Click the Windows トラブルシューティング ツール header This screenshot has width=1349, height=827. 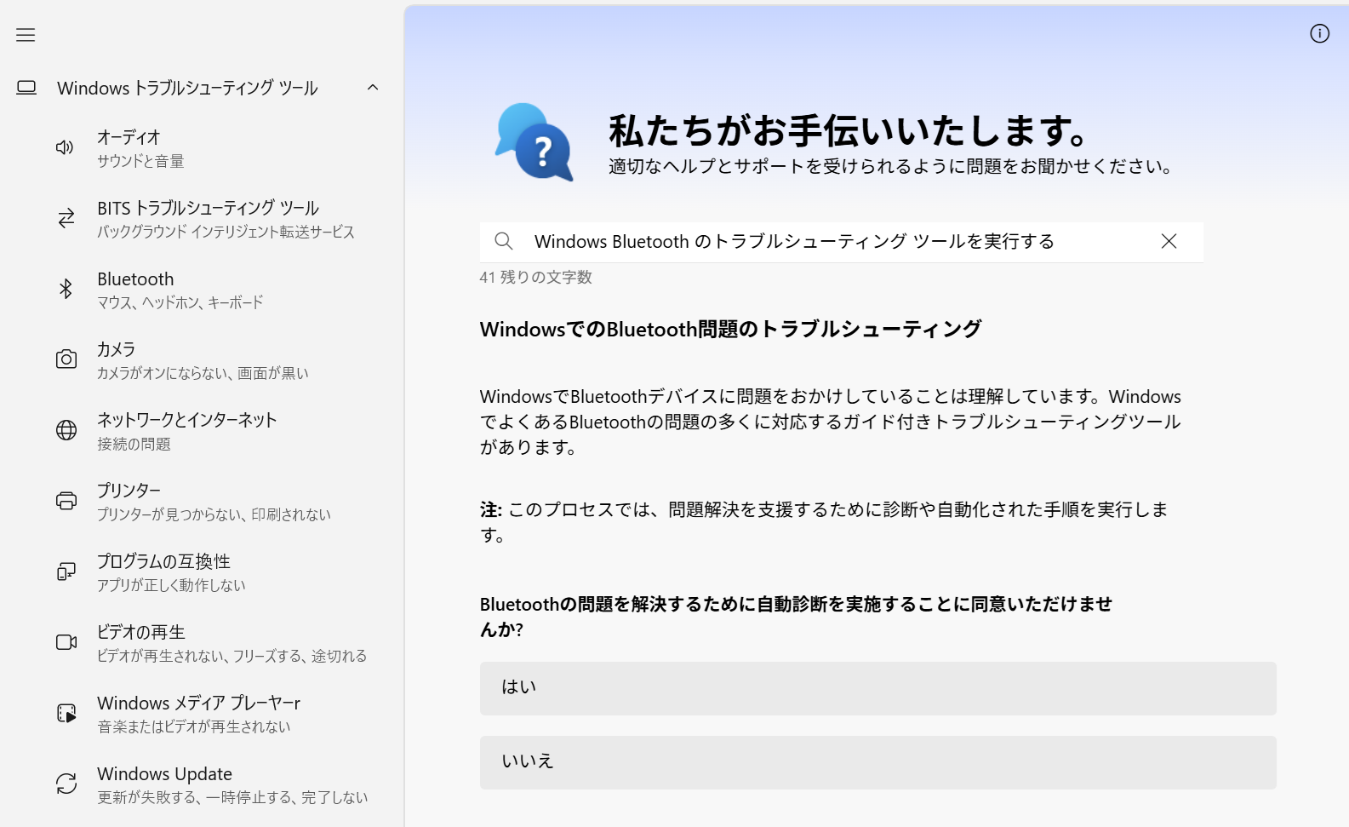[x=187, y=88]
